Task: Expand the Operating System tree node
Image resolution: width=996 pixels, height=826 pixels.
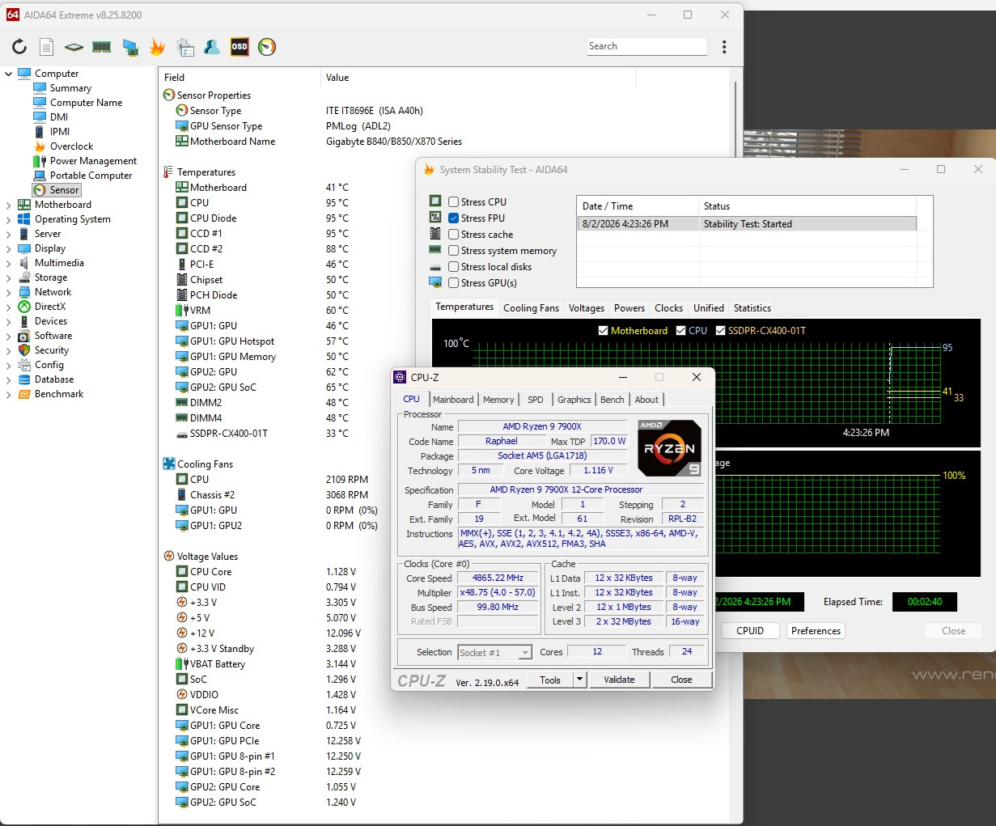Action: (x=9, y=219)
